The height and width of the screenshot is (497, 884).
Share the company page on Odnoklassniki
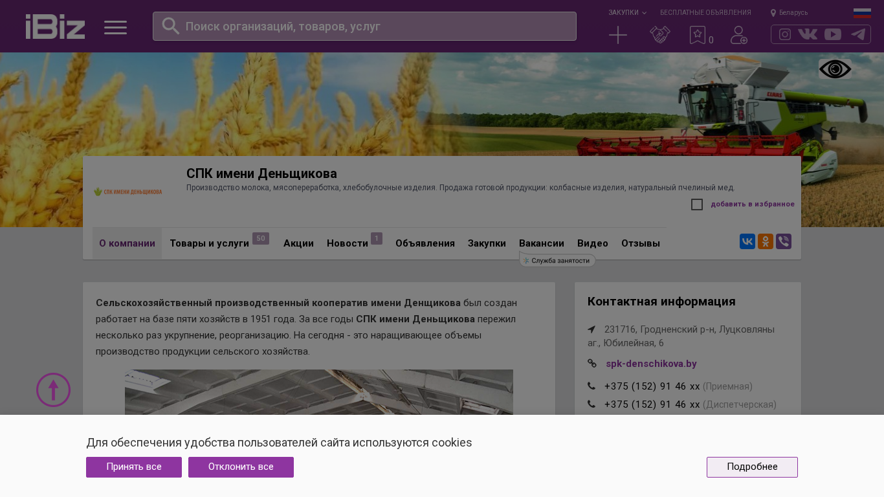pyautogui.click(x=766, y=241)
